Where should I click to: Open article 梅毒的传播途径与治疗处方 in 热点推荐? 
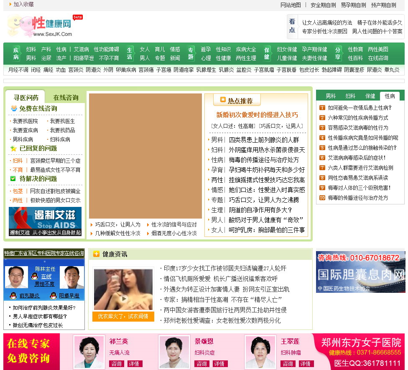264,160
